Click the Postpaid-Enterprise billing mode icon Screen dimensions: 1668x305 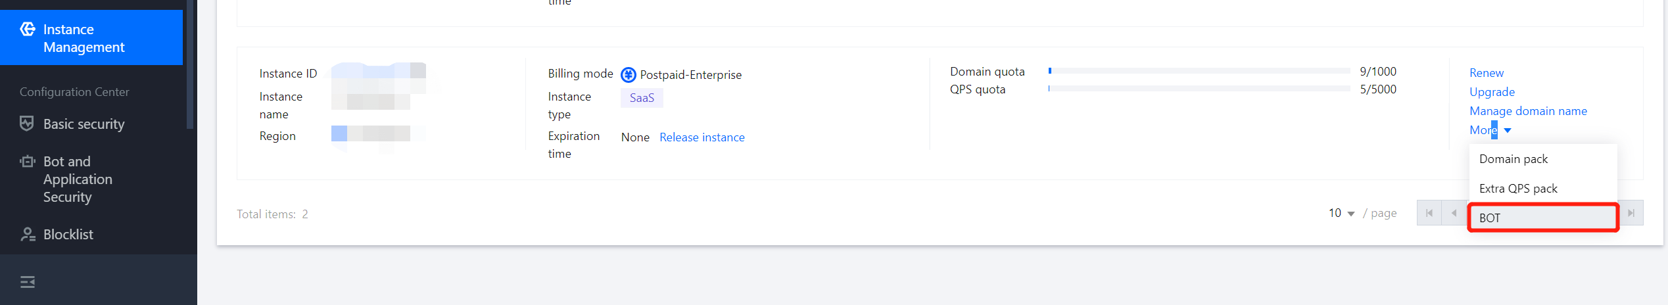click(629, 75)
